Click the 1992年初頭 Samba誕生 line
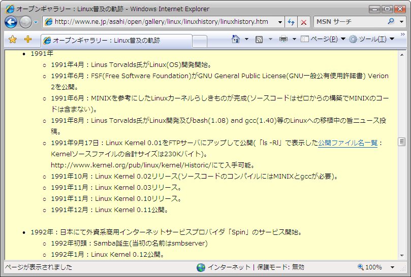The width and height of the screenshot is (411, 277). coord(129,244)
